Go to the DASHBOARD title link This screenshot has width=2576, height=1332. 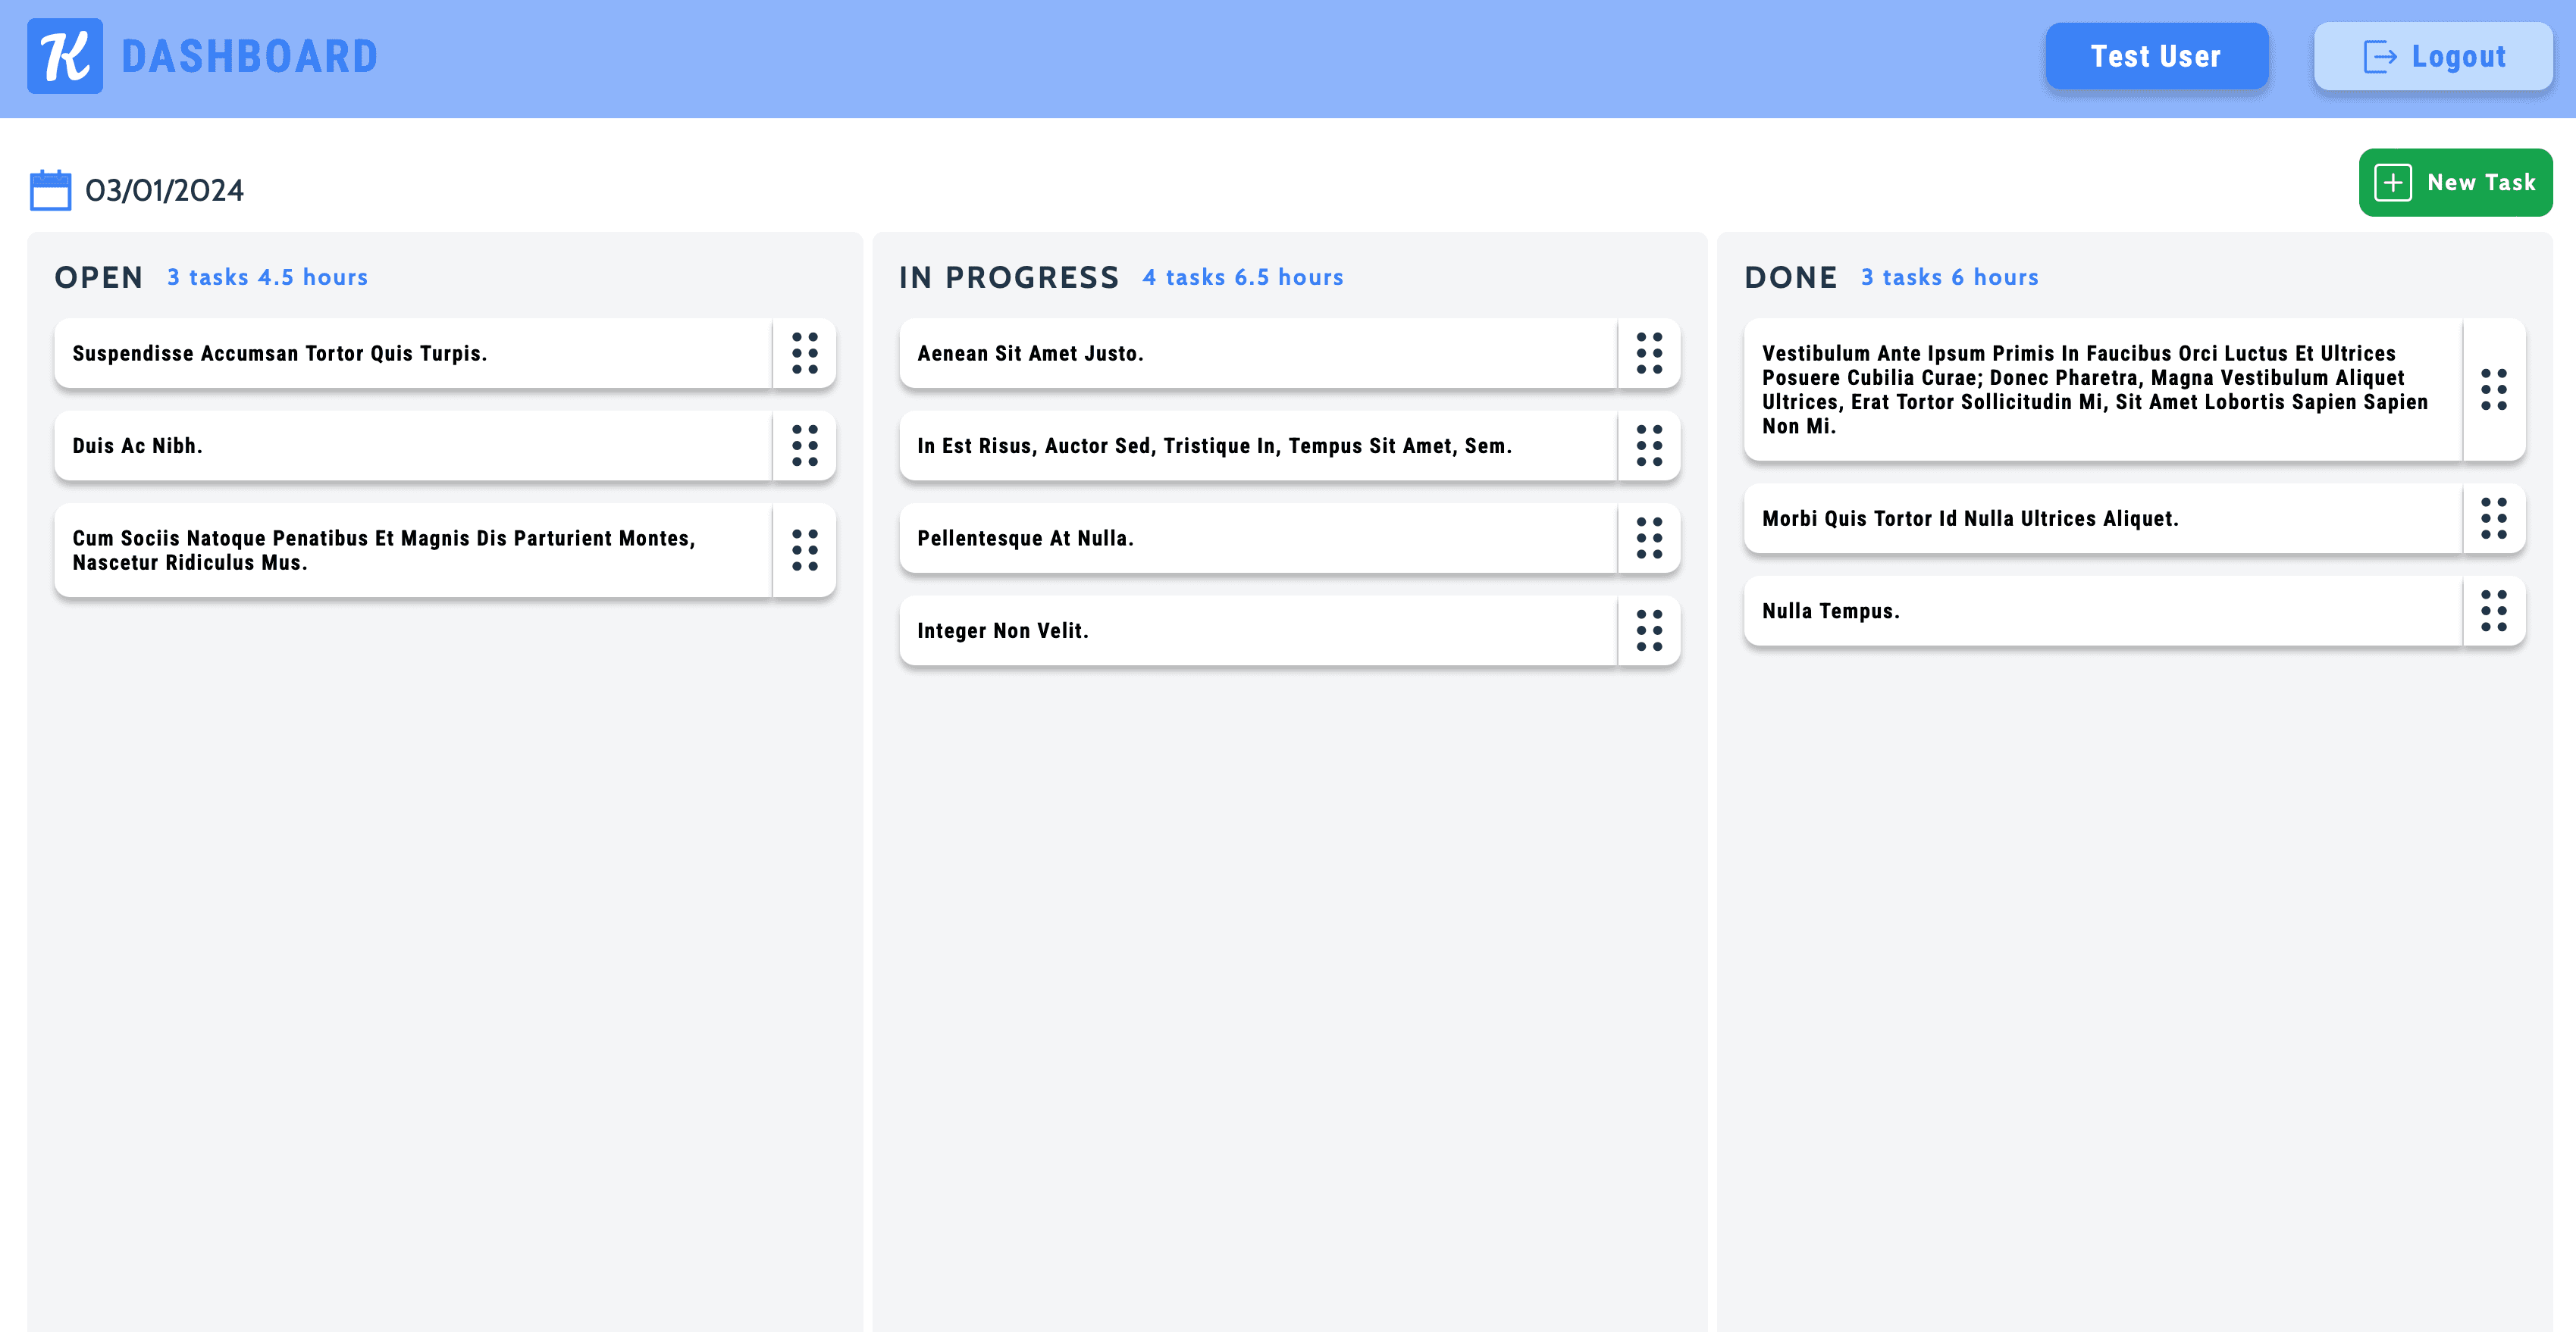click(249, 56)
